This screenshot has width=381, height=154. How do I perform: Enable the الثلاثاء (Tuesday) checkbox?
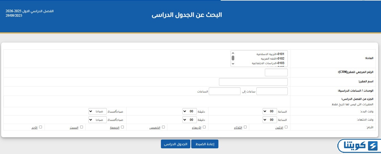pos(245,127)
